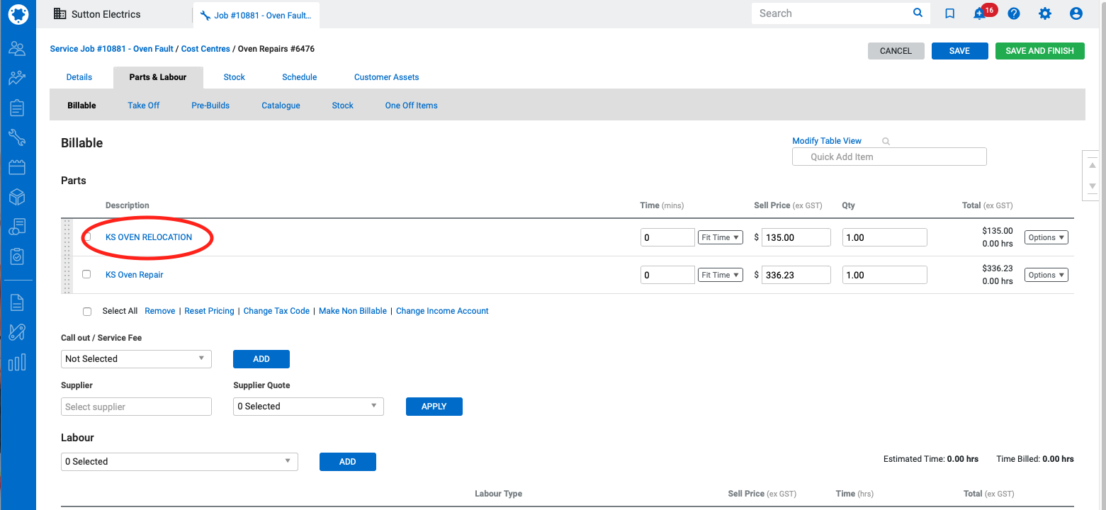Screen dimensions: 1106x510
Task: Switch to the Stock tab beside Parts & Labour
Action: pyautogui.click(x=234, y=77)
